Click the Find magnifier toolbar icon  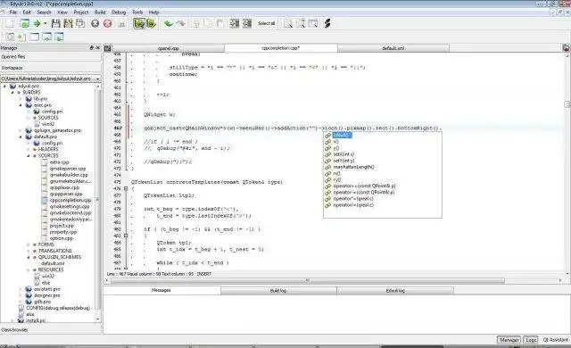pyautogui.click(x=288, y=24)
